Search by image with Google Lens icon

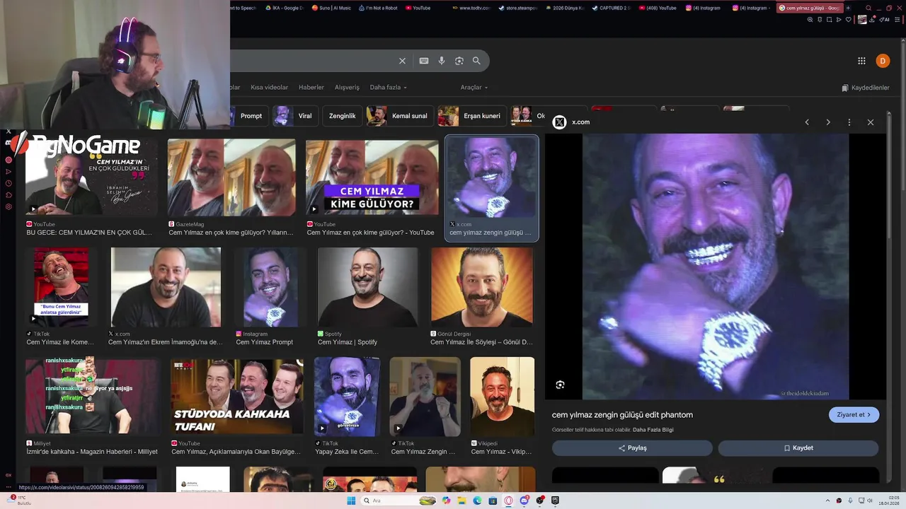tap(459, 61)
